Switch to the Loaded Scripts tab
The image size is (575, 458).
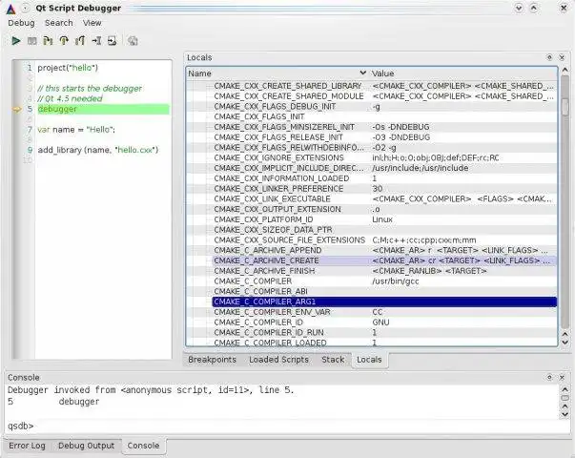point(278,360)
